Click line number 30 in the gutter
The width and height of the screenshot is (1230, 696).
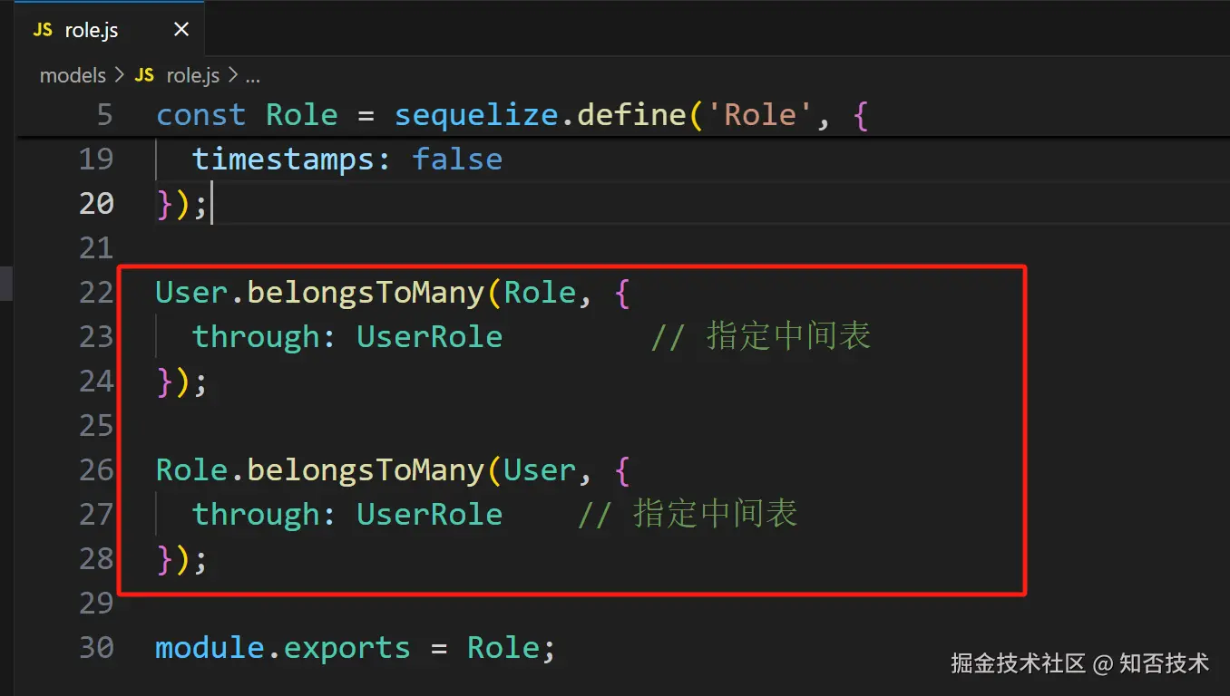pyautogui.click(x=96, y=648)
